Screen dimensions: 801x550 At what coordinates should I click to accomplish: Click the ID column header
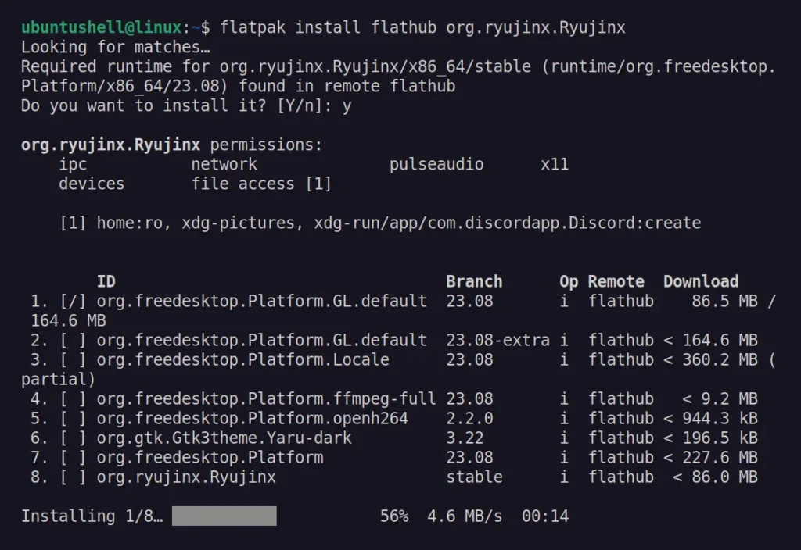point(106,281)
